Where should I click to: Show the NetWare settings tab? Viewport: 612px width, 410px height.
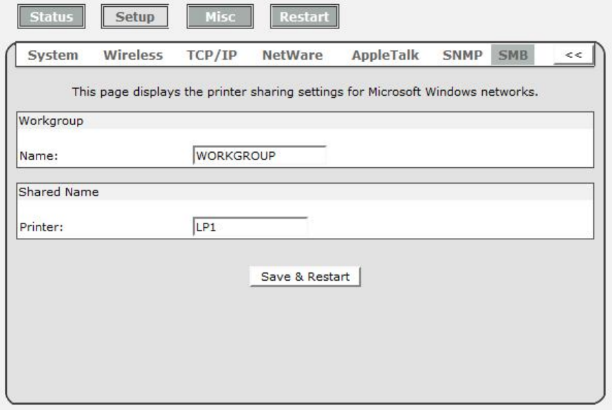[x=292, y=56]
